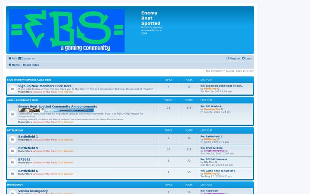310x194 pixels.
Task: Open Sign-up/New Members Click Here forum
Action: (x=45, y=86)
